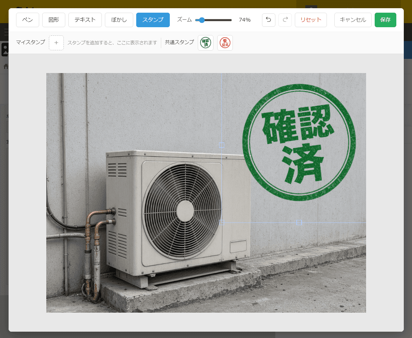Screen dimensions: 412x338
Task: Click the 共通スタンプ label
Action: (180, 42)
